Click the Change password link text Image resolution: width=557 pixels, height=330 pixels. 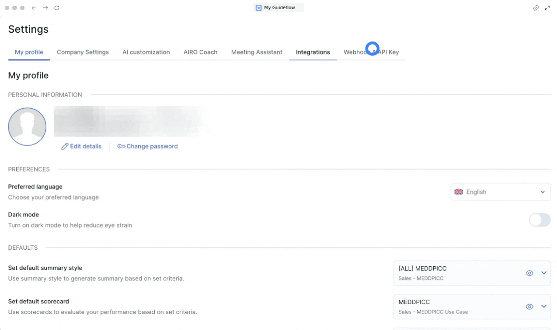point(152,147)
